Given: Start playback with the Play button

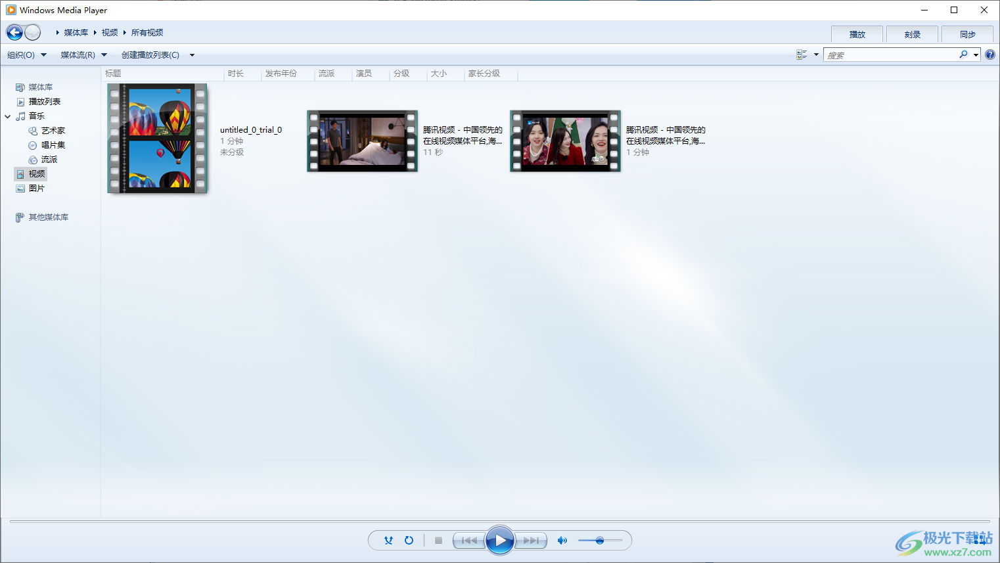Looking at the screenshot, I should pyautogui.click(x=500, y=541).
